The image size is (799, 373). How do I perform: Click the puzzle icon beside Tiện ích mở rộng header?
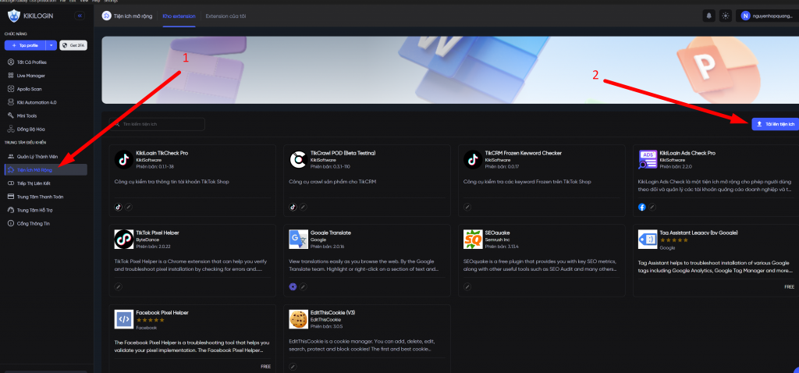pos(106,16)
